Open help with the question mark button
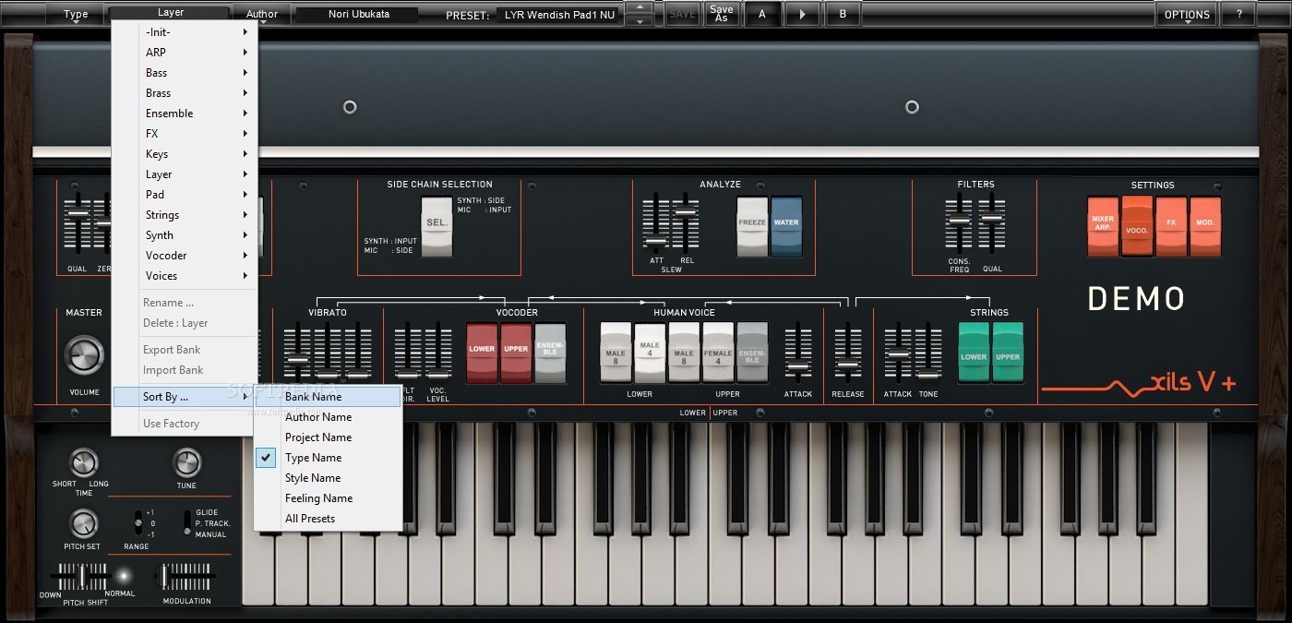Screen dimensions: 1292x623 (1238, 15)
